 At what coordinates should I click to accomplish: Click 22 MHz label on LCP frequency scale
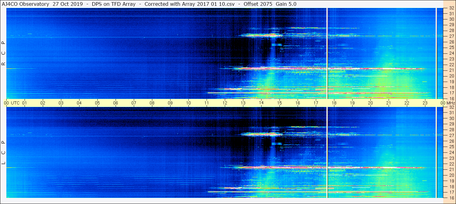[x=451, y=164]
